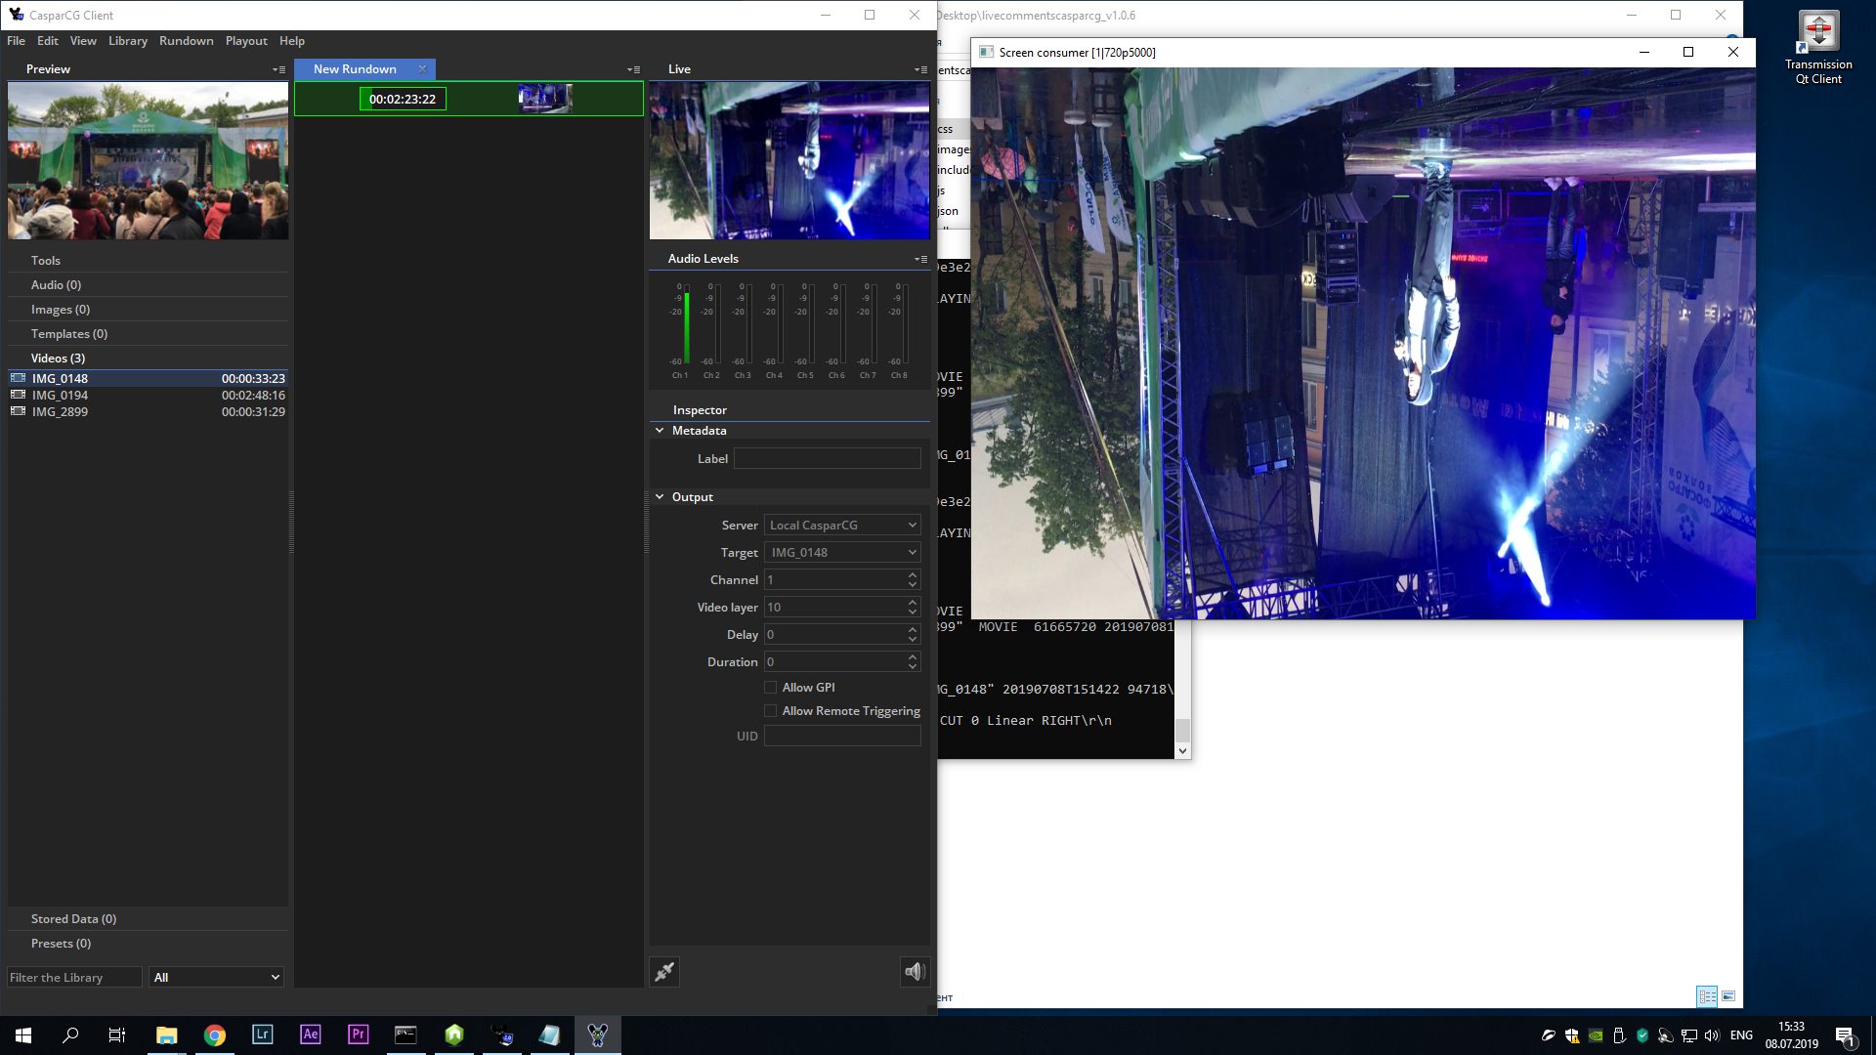
Task: Enable the Allow GPI checkbox
Action: point(771,687)
